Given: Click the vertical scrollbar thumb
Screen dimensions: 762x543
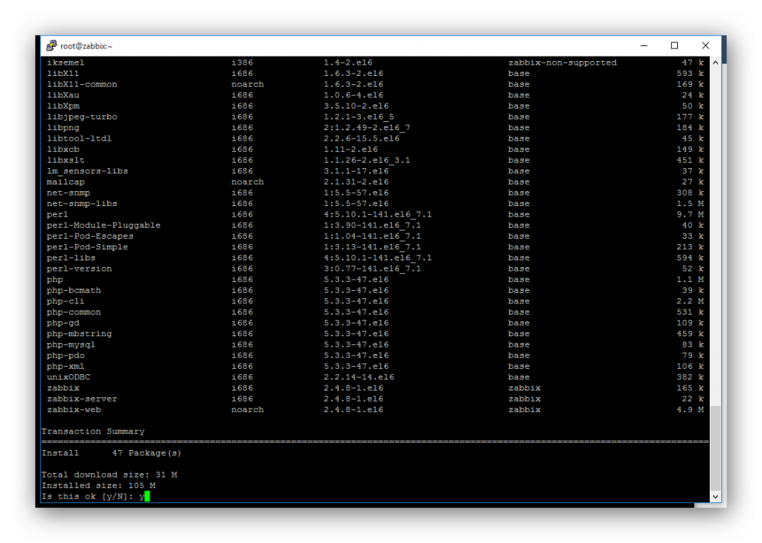Looking at the screenshot, I should click(715, 446).
